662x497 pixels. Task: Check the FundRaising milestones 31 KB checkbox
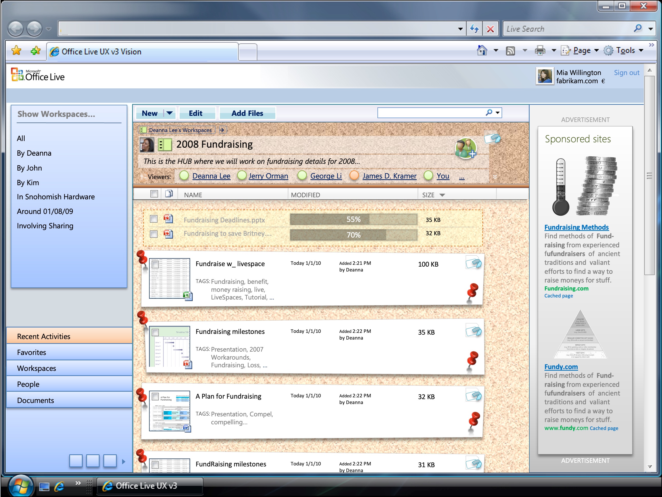pos(155,465)
